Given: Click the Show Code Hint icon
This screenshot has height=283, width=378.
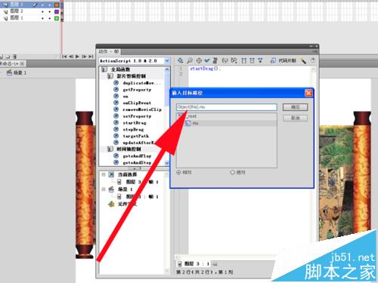Looking at the screenshot, I should (225, 60).
